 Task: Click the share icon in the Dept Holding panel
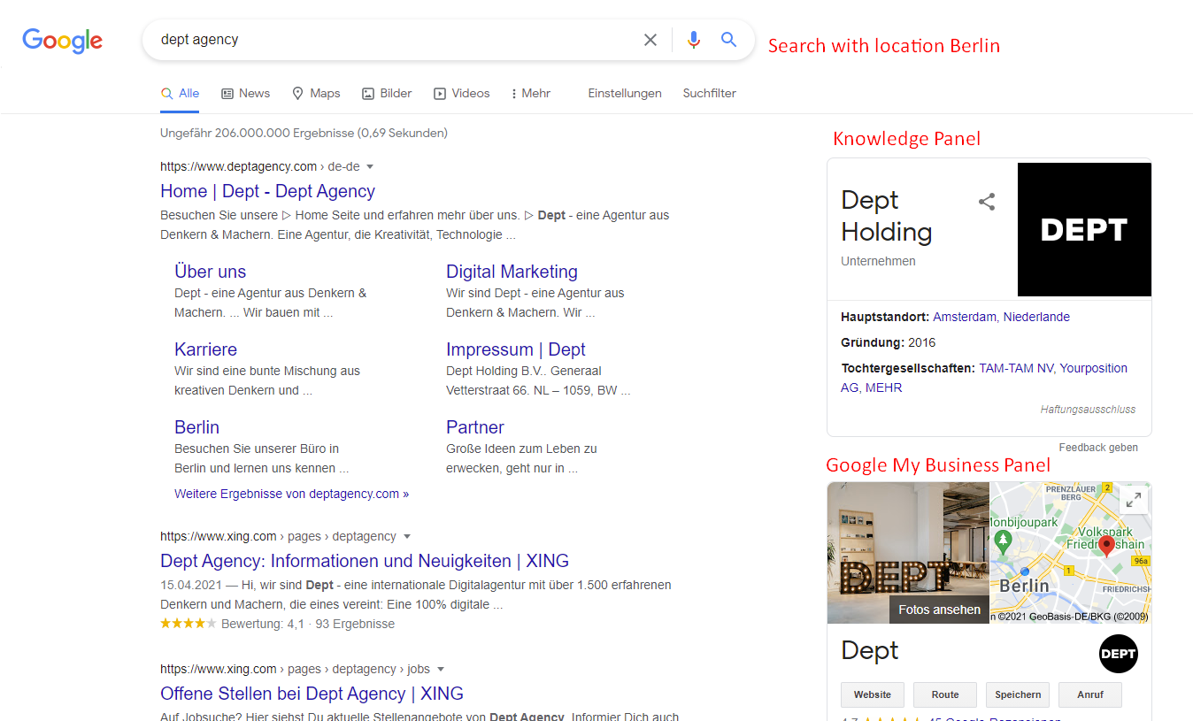point(987,202)
